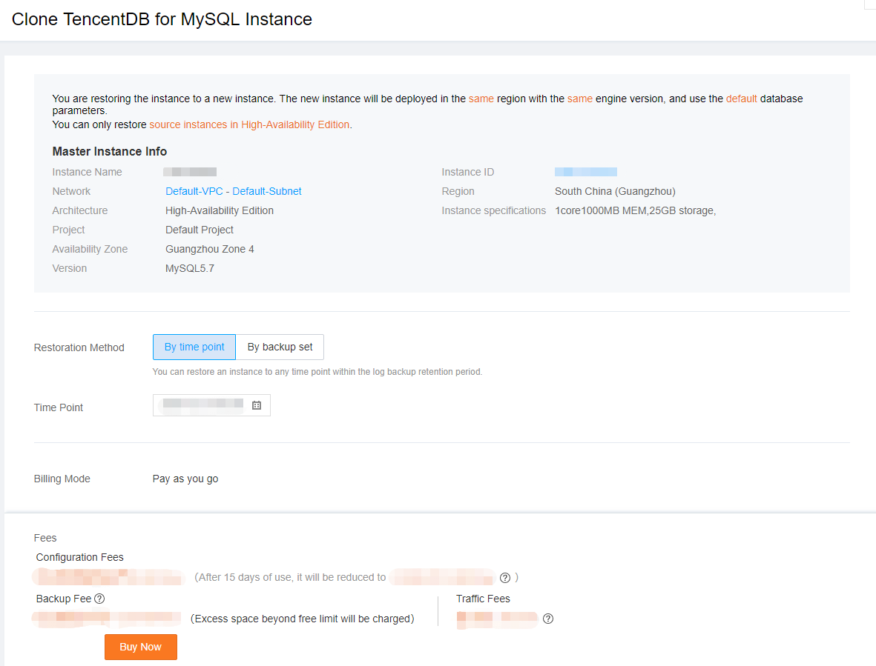
Task: Click the blurred Configuration Fees amount
Action: [x=109, y=577]
